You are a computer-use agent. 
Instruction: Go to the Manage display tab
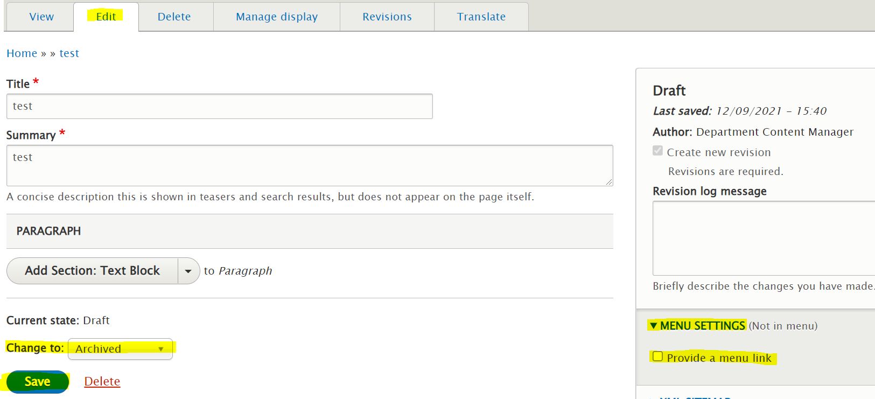(x=277, y=17)
